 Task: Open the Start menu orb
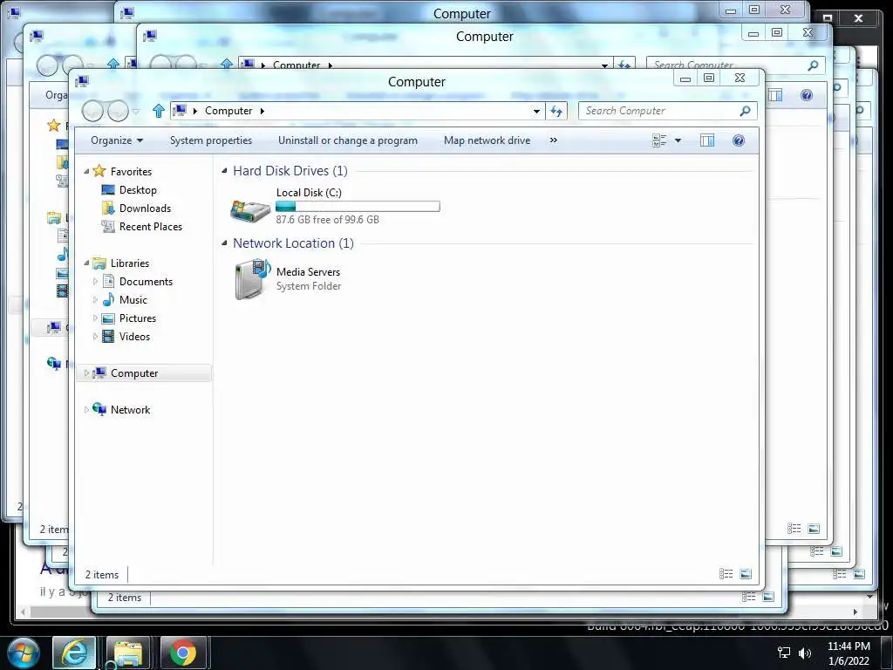coord(23,653)
